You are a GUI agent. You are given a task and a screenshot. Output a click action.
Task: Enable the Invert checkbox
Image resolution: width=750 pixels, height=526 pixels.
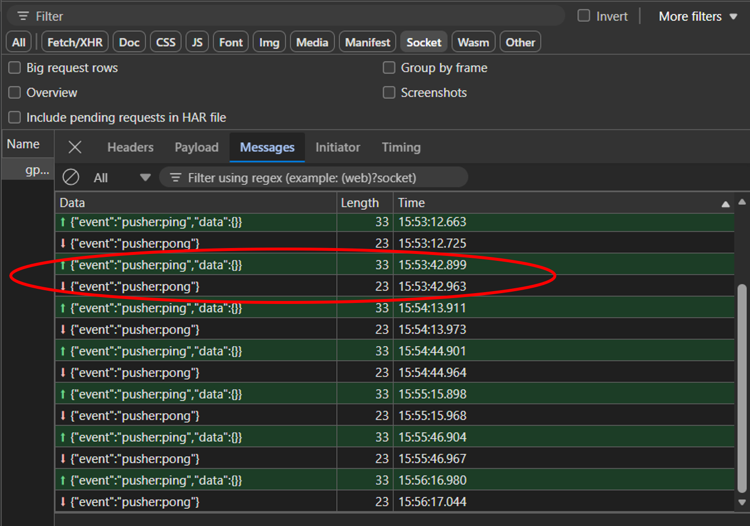coord(584,16)
